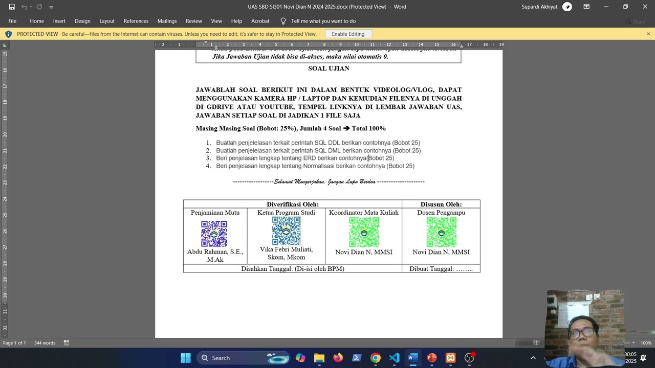Click the account profile picture
Image resolution: width=655 pixels, height=368 pixels.
click(x=567, y=7)
